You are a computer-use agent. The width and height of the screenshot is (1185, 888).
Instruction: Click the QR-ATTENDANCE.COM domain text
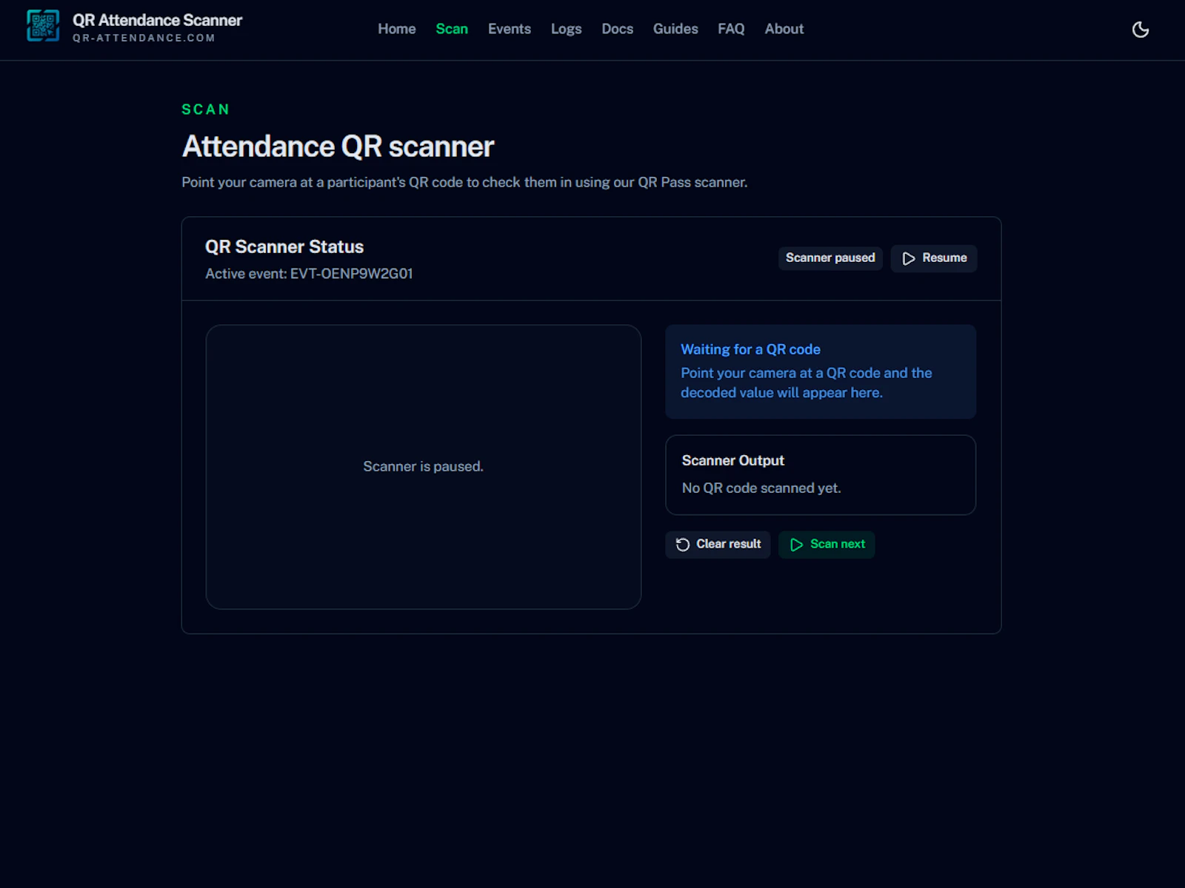(x=144, y=38)
